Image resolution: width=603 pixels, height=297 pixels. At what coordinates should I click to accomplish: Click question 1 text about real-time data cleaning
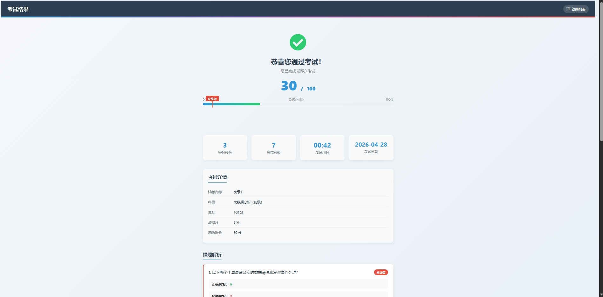point(253,272)
